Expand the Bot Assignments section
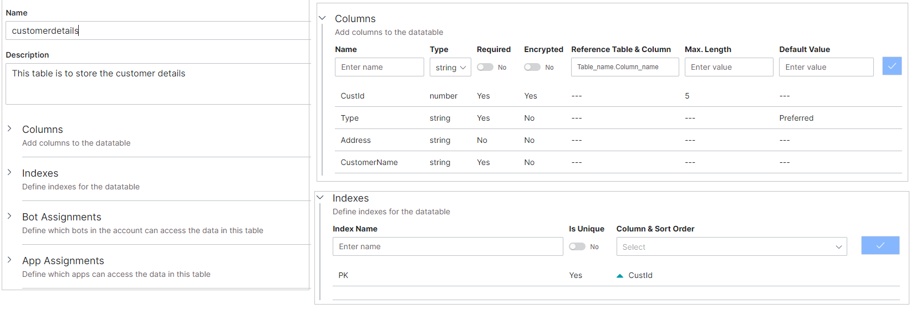This screenshot has width=916, height=309. pos(9,216)
